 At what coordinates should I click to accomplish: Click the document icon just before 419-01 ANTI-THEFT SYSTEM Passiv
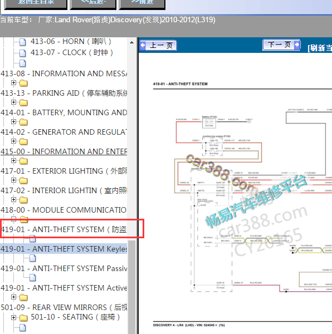point(33,258)
